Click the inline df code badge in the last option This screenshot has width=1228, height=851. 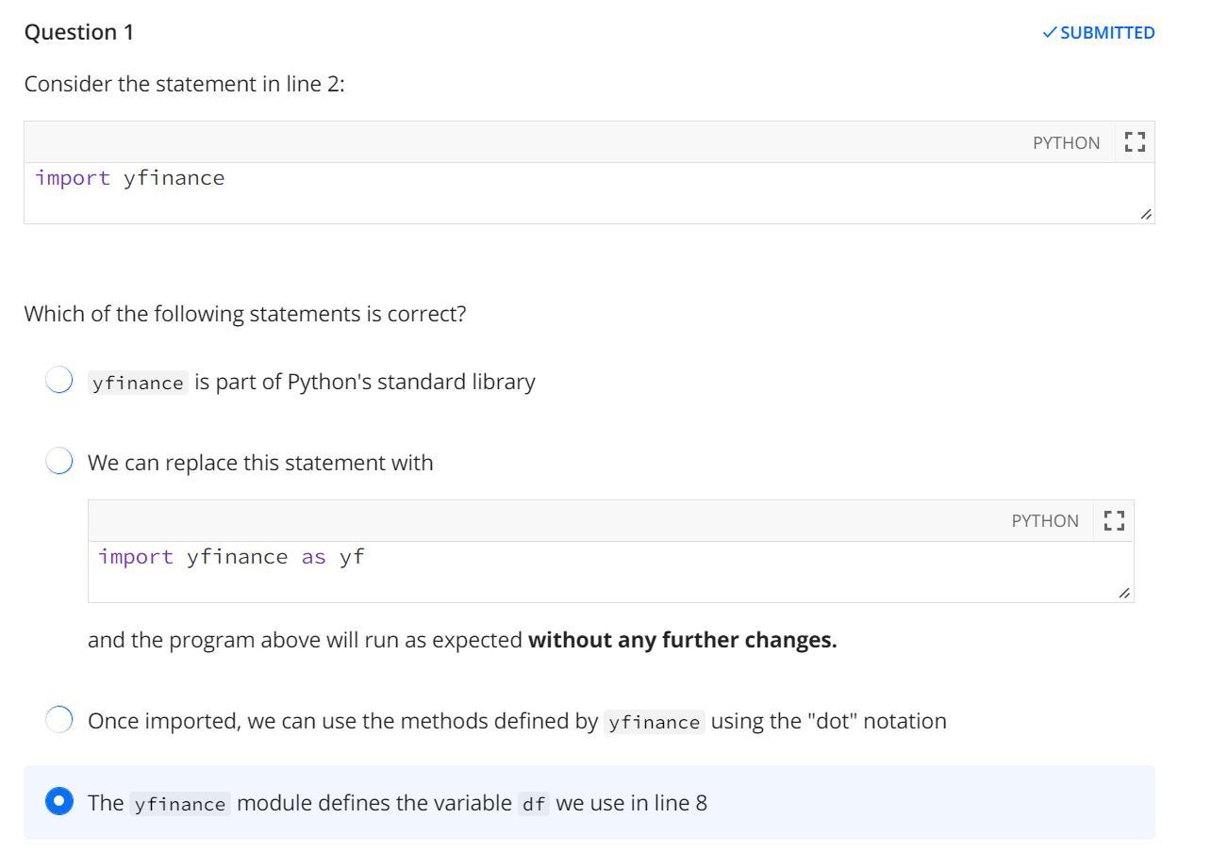(x=533, y=804)
